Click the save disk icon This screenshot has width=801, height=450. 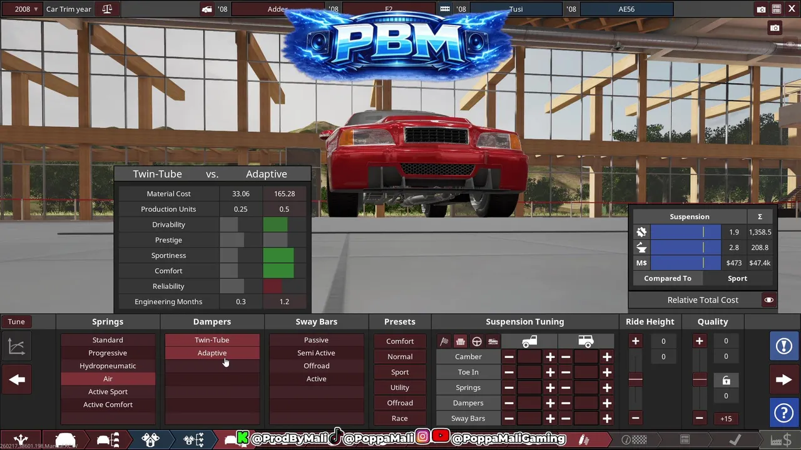776,9
